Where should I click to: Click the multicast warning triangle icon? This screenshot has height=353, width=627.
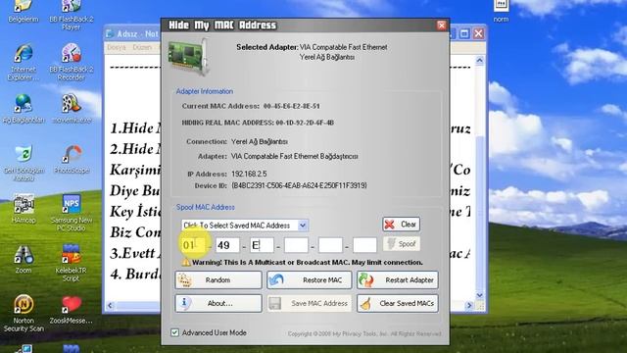(x=186, y=263)
